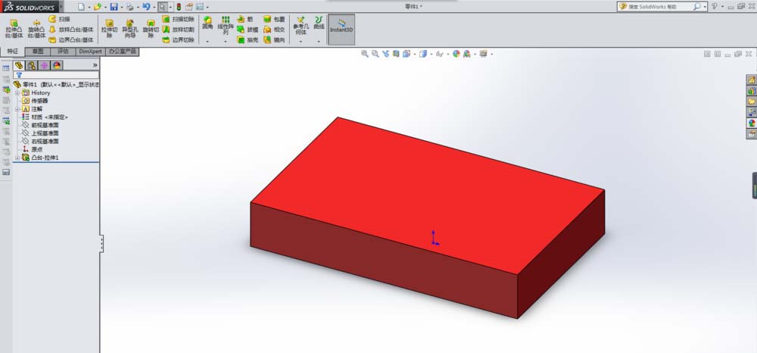Open the File Properties icon
757x353 pixels.
(189, 7)
